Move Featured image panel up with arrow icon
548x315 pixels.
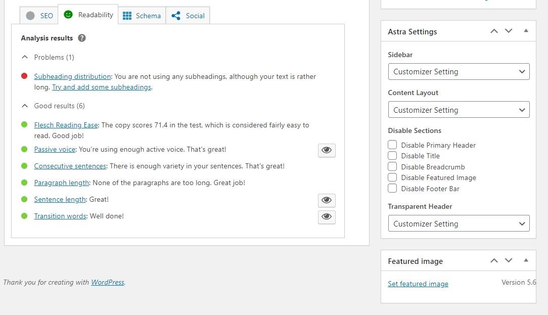pyautogui.click(x=494, y=260)
